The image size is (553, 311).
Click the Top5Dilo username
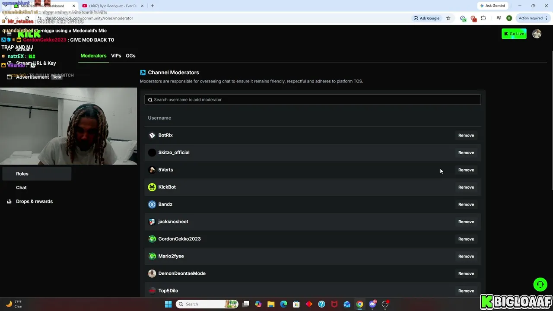[x=168, y=291]
